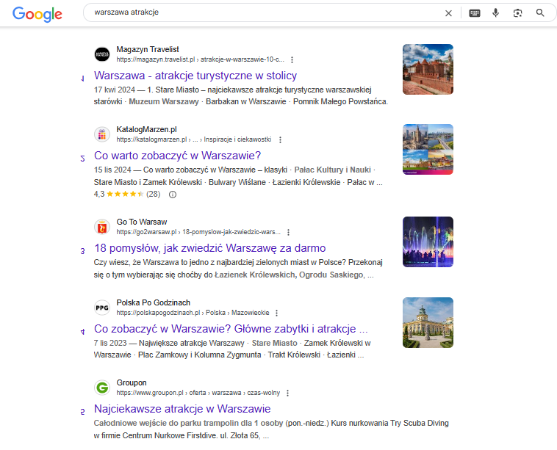Screen dimensions: 557x450
Task: Click the Go To Warsaw site favicon
Action: click(x=102, y=227)
